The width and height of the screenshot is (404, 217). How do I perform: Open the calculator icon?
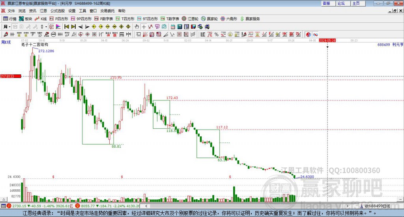tap(180, 27)
